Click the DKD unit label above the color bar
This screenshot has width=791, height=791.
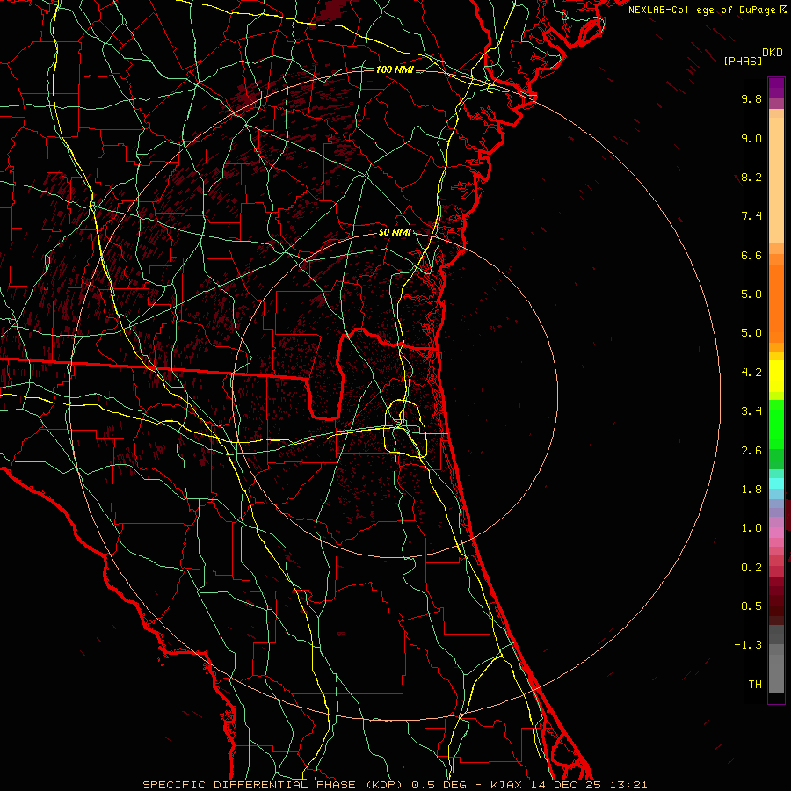[x=773, y=53]
